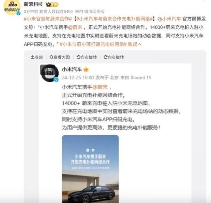The width and height of the screenshot is (211, 203).
Task: Open the Xiaomi car poster thumbnail
Action: (x=90, y=169)
